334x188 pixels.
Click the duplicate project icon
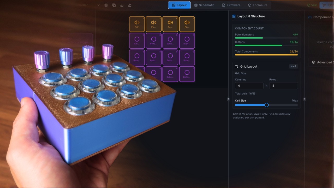[114, 5]
